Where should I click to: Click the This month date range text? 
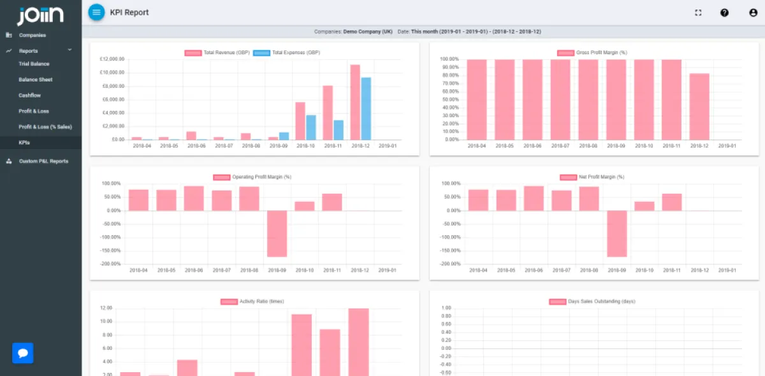tap(476, 31)
